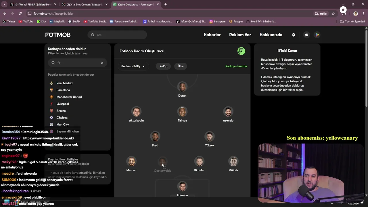Bookmark this page with the star icon
The height and width of the screenshot is (207, 368).
click(333, 14)
